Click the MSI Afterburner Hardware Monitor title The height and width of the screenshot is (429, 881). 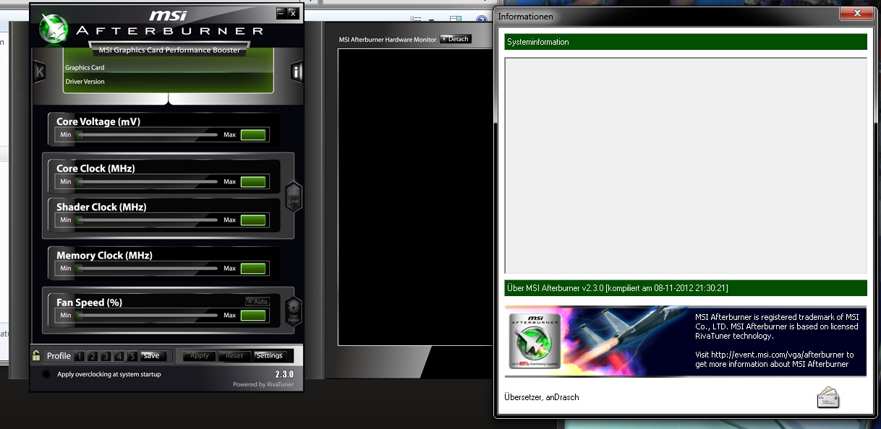(388, 39)
